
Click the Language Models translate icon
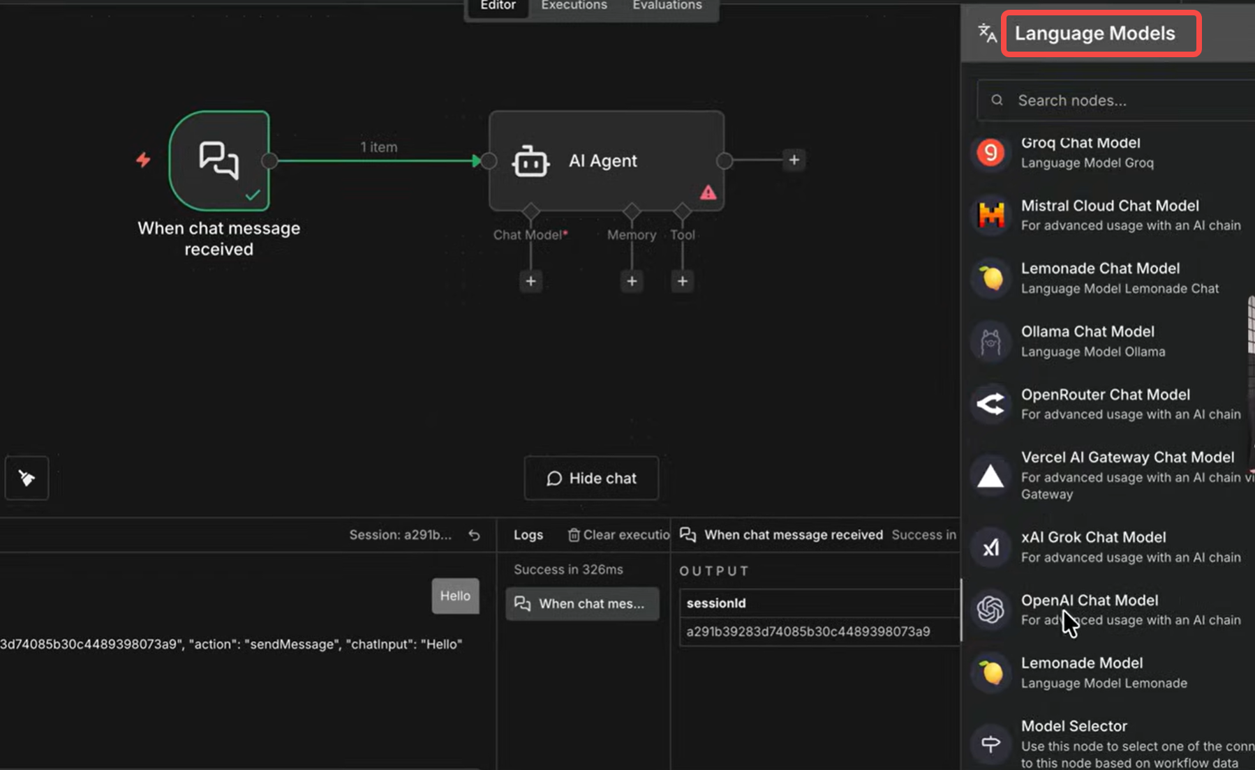(x=987, y=33)
